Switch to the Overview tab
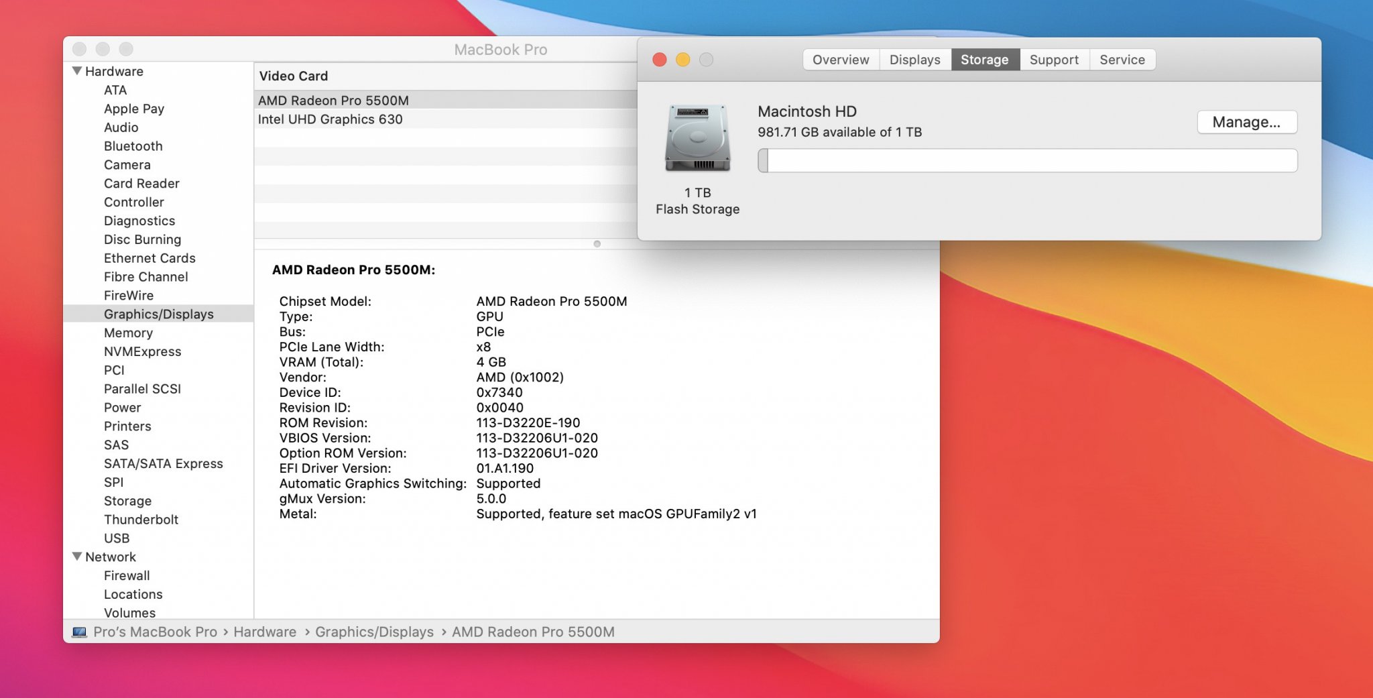Viewport: 1373px width, 698px height. (841, 60)
